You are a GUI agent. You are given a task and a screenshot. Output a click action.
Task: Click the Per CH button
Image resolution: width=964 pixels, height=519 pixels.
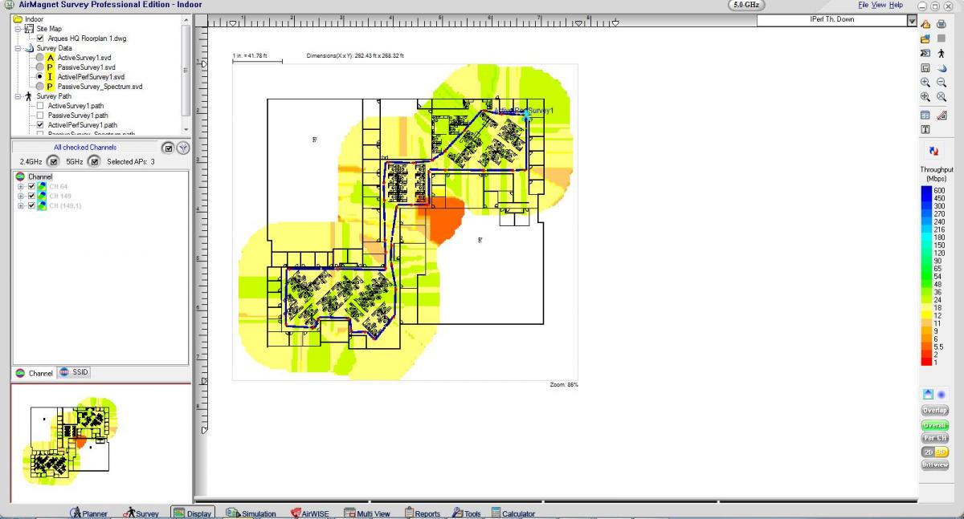[934, 439]
